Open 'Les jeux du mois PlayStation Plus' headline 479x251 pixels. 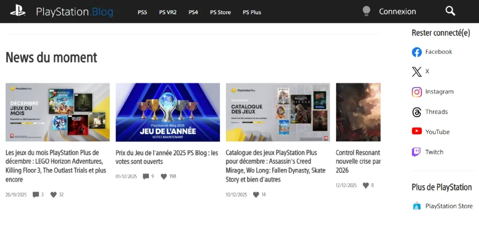point(56,166)
